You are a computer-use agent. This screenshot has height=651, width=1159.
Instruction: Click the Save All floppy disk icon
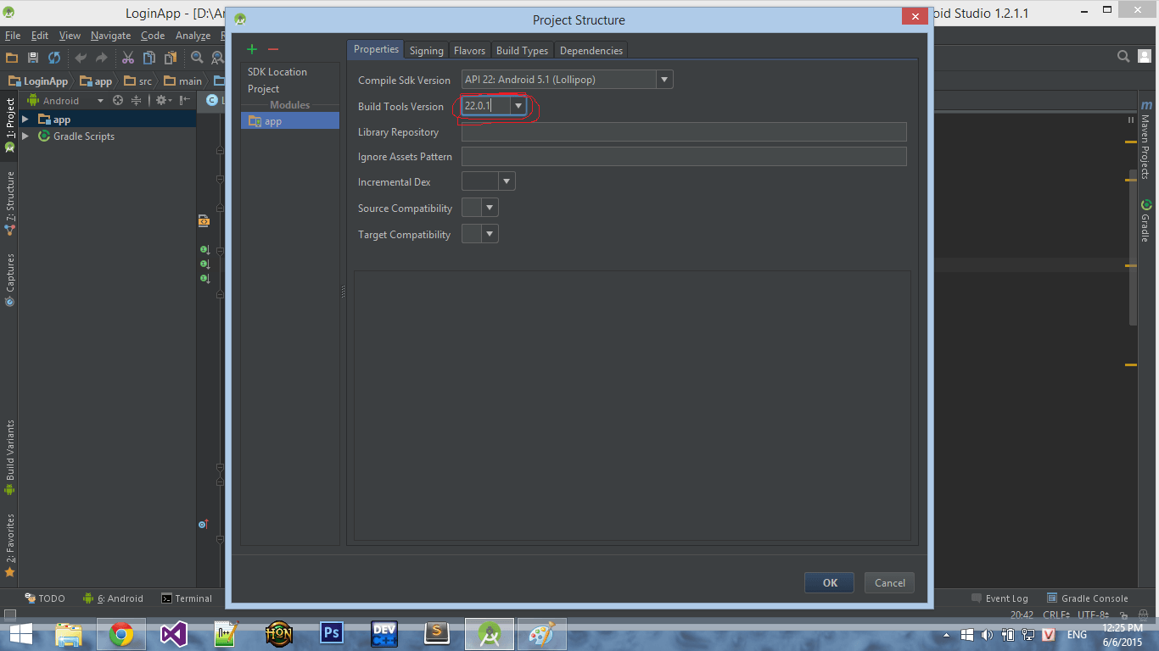[x=33, y=58]
